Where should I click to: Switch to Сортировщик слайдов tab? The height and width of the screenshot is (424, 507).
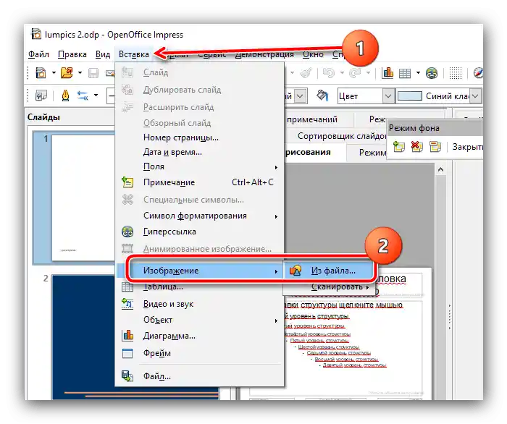(x=341, y=136)
